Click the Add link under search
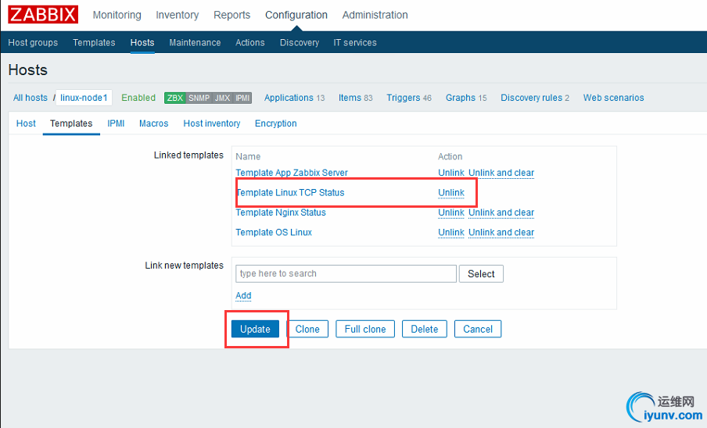This screenshot has height=428, width=707. pos(243,296)
